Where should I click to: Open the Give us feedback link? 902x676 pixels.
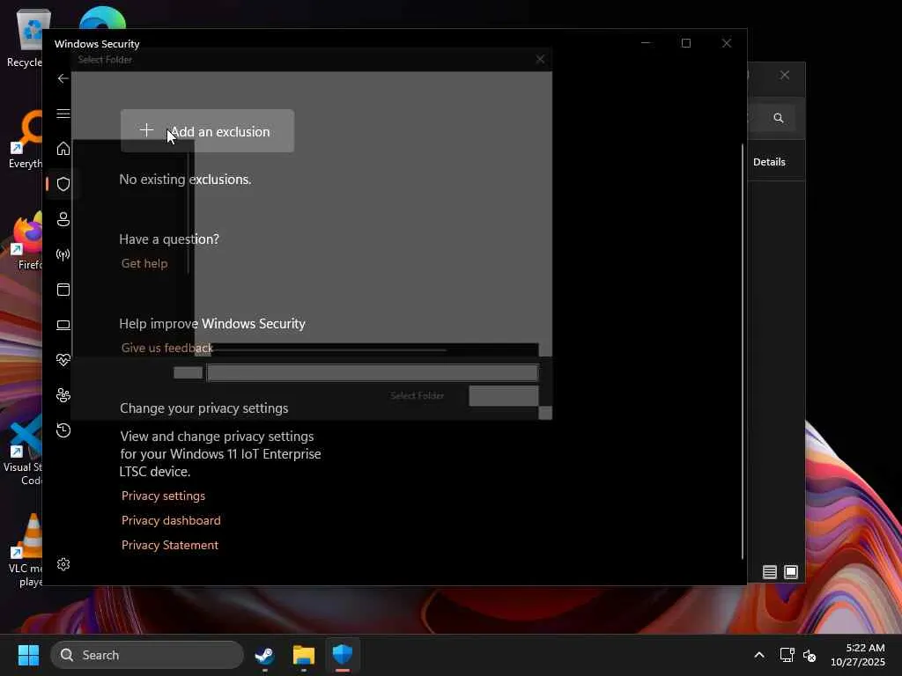[x=166, y=348]
